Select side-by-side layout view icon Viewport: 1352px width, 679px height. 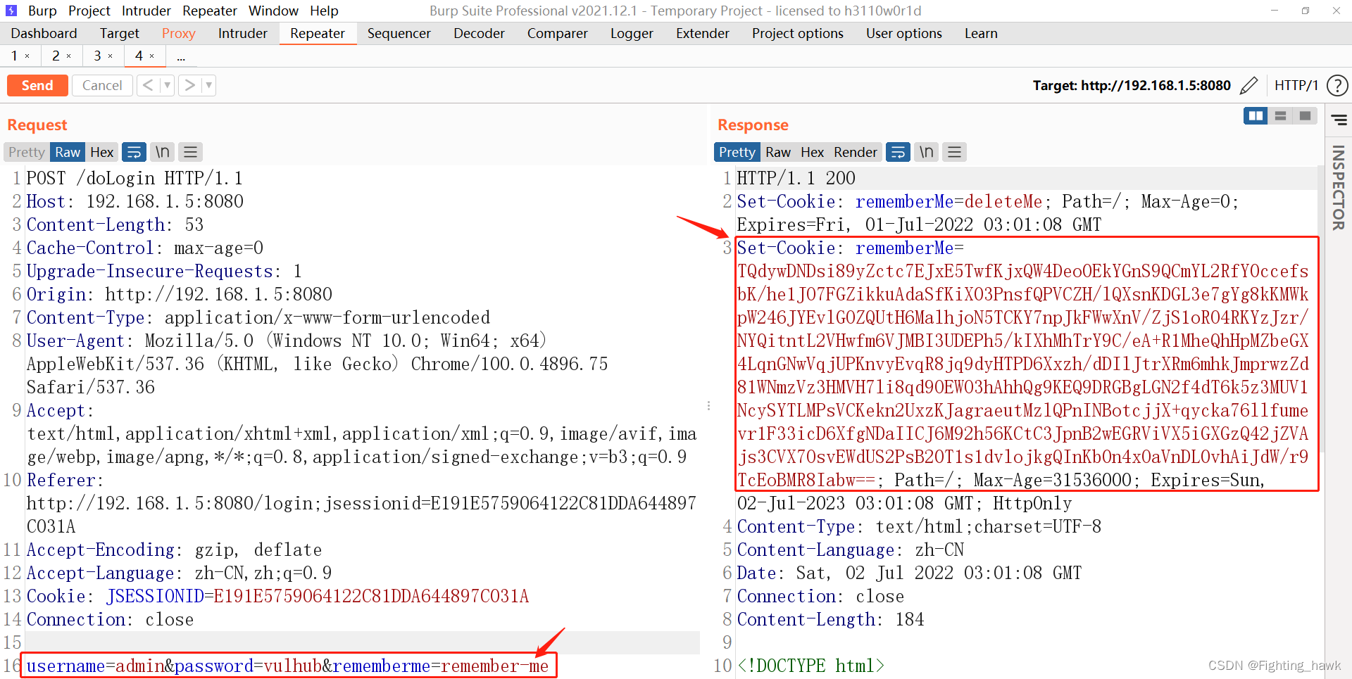[x=1256, y=116]
